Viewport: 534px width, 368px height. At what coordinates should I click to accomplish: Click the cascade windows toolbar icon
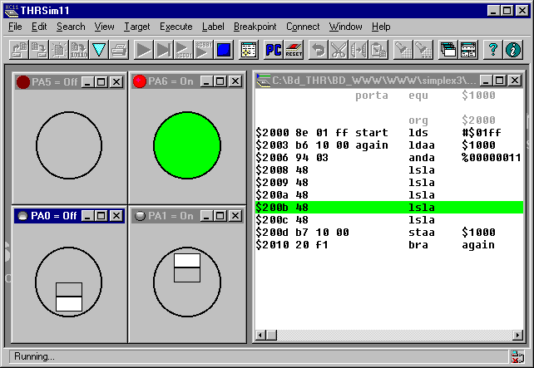pos(447,50)
